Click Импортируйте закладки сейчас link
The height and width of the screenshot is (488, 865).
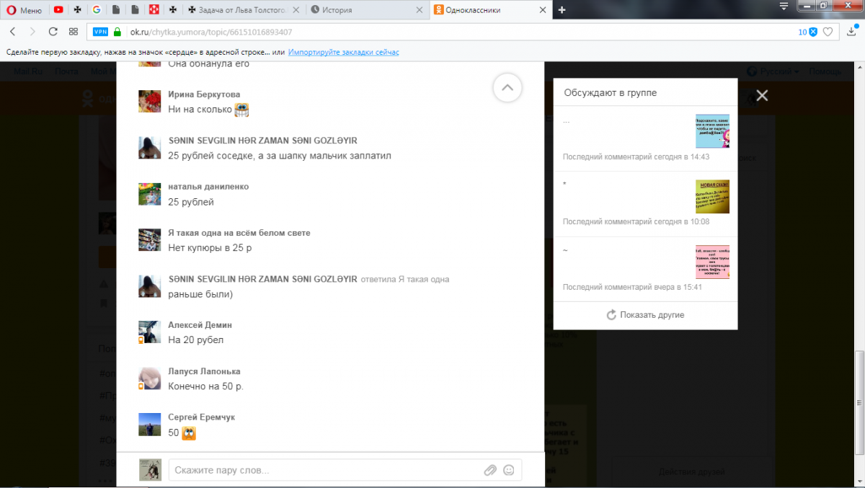(x=344, y=53)
